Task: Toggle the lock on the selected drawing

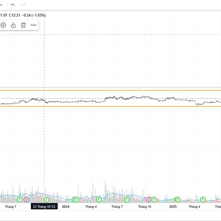Action: tap(13, 25)
